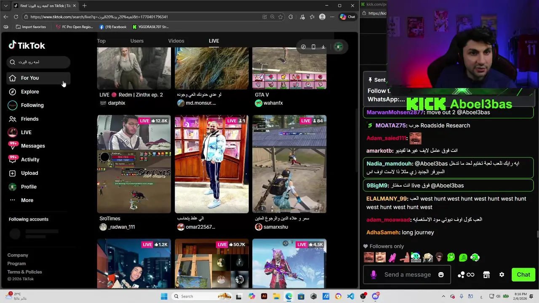This screenshot has height=303, width=539.
Task: Go to Explore in the TikTok sidebar
Action: (x=38, y=92)
